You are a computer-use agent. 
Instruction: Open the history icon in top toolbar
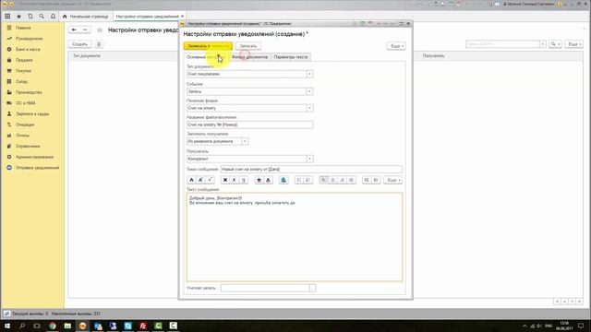pyautogui.click(x=30, y=17)
